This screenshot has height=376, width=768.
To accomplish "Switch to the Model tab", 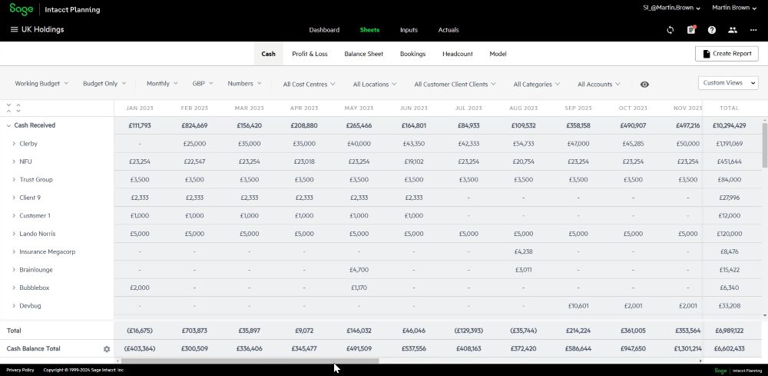I will (x=498, y=54).
